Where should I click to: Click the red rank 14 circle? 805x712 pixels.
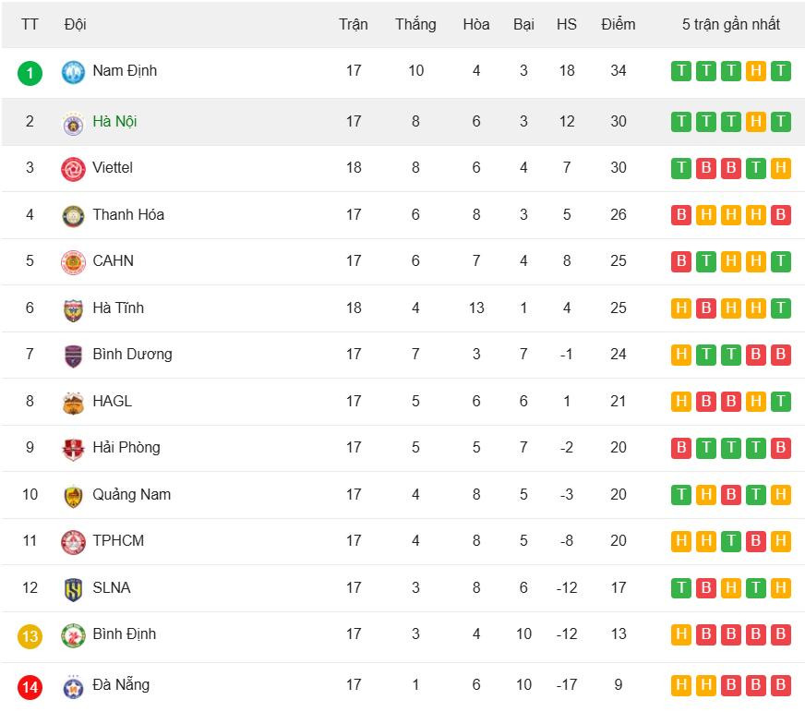tap(30, 686)
